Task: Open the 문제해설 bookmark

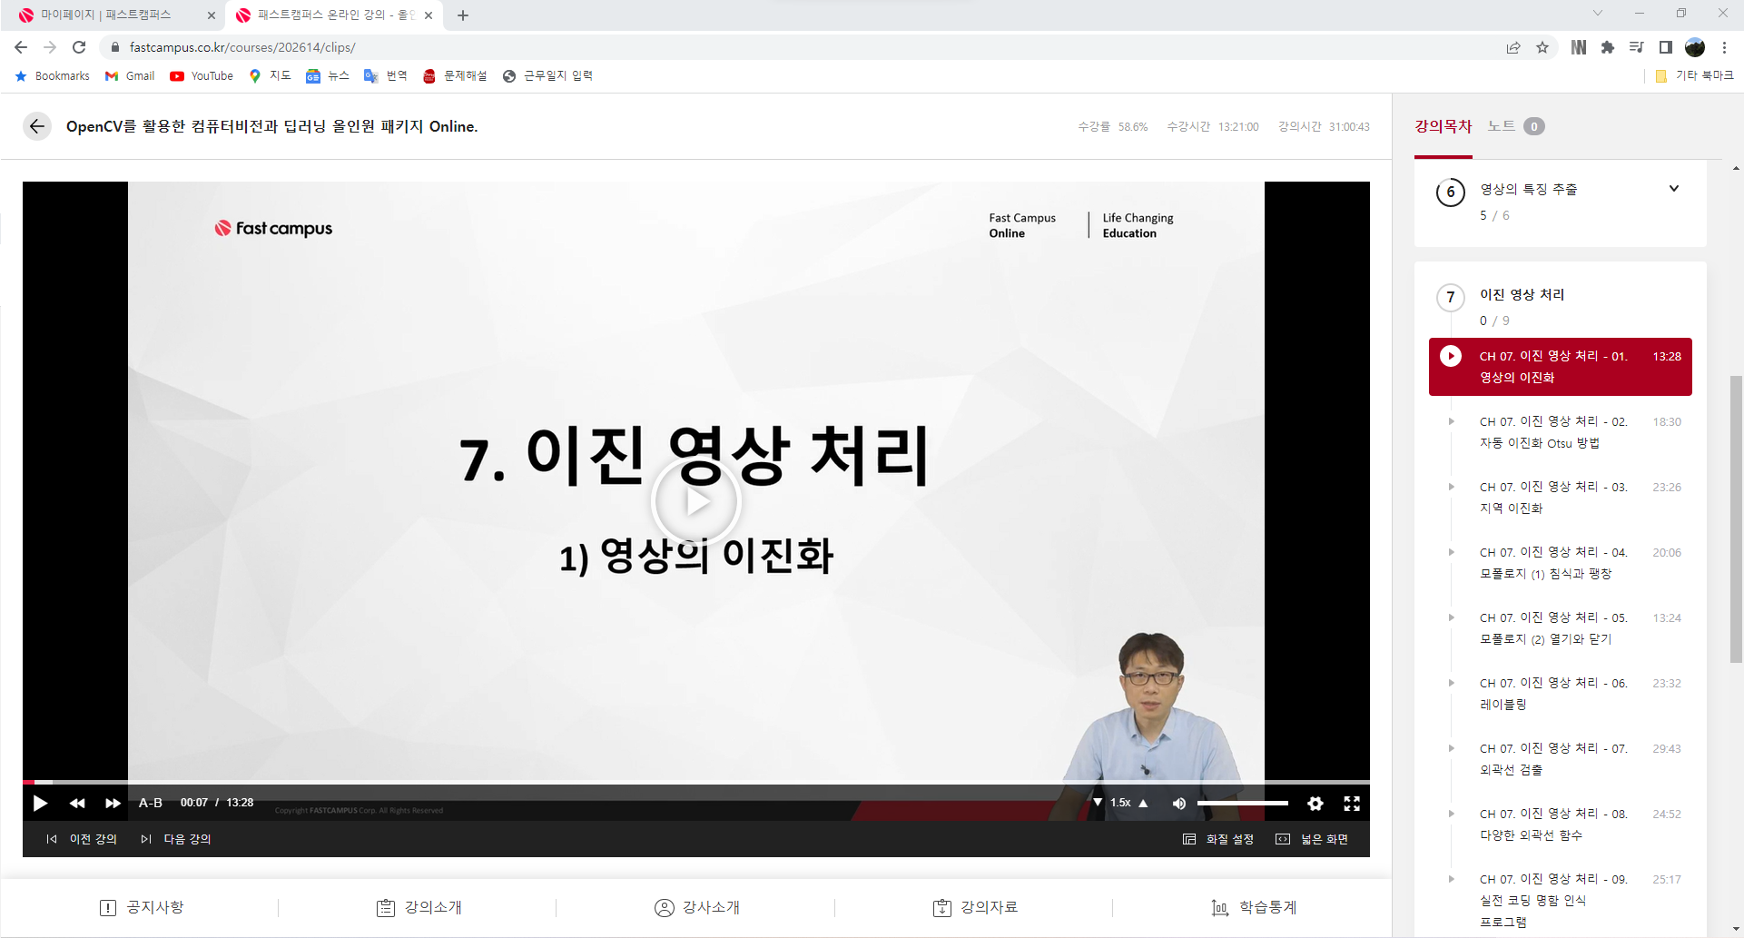Action: click(455, 76)
